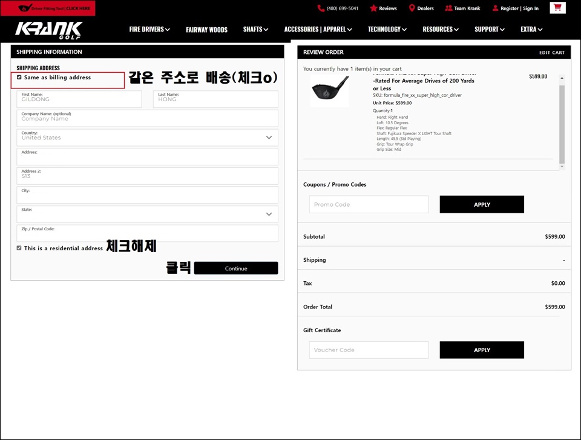This screenshot has width=581, height=440.
Task: Click the Continue button
Action: [x=236, y=268]
